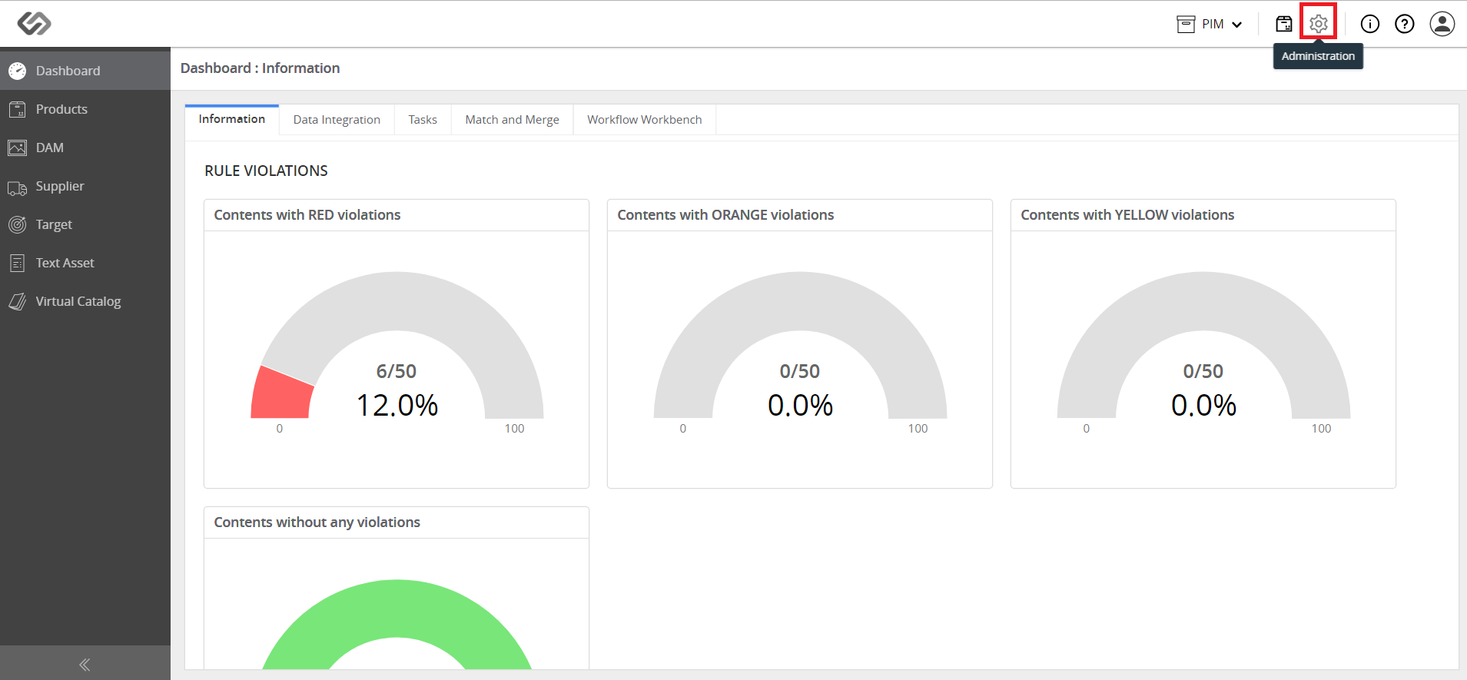Open the help question mark icon

point(1405,24)
